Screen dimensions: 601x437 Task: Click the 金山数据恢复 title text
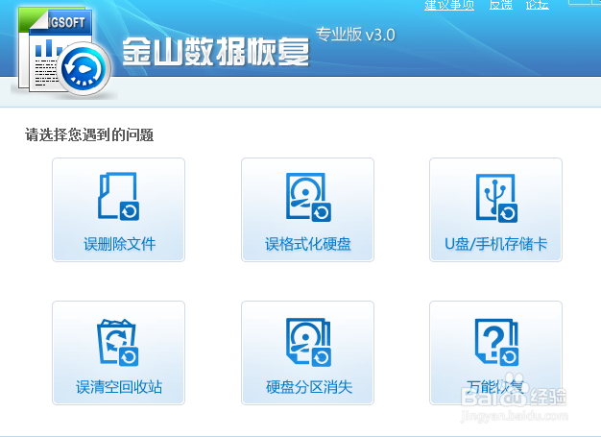216,52
